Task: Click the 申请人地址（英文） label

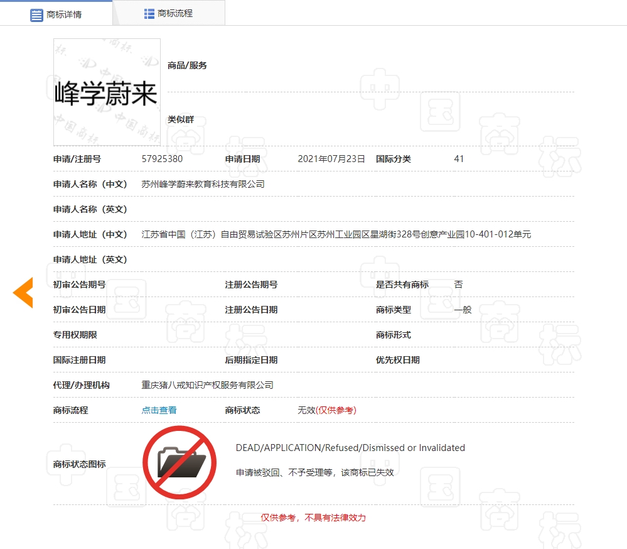Action: pyautogui.click(x=90, y=259)
